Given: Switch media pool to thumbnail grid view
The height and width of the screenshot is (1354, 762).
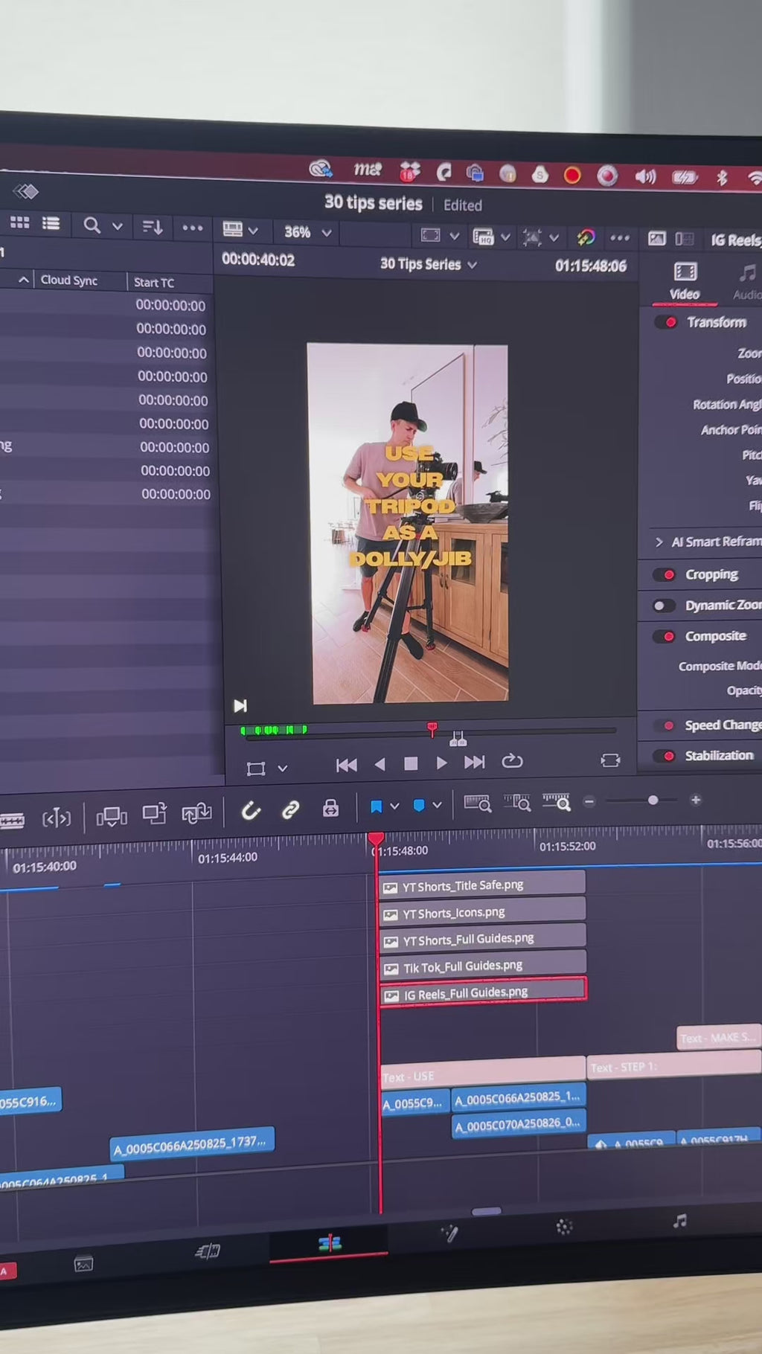Looking at the screenshot, I should [x=19, y=222].
